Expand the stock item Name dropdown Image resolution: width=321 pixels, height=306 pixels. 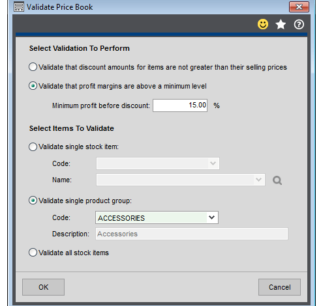(x=258, y=180)
